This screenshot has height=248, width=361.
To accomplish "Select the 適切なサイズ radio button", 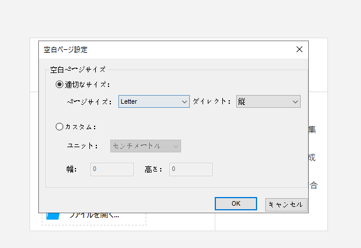I will [59, 85].
